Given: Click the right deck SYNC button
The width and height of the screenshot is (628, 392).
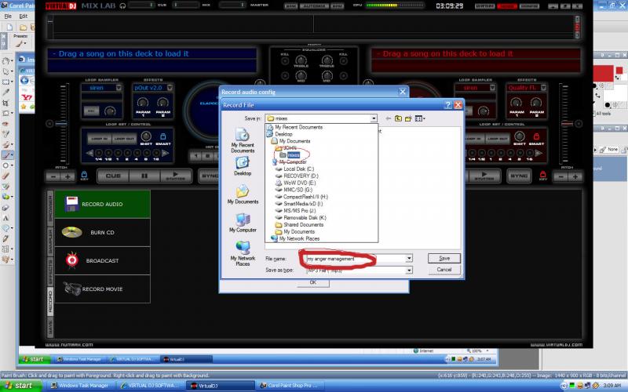Looking at the screenshot, I should click(x=519, y=176).
